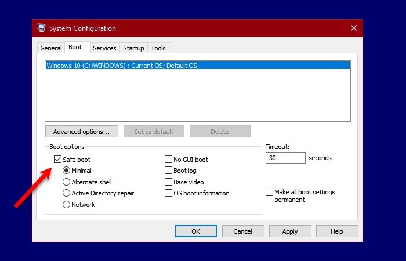Click the Delete button
The image size is (406, 261).
click(220, 132)
